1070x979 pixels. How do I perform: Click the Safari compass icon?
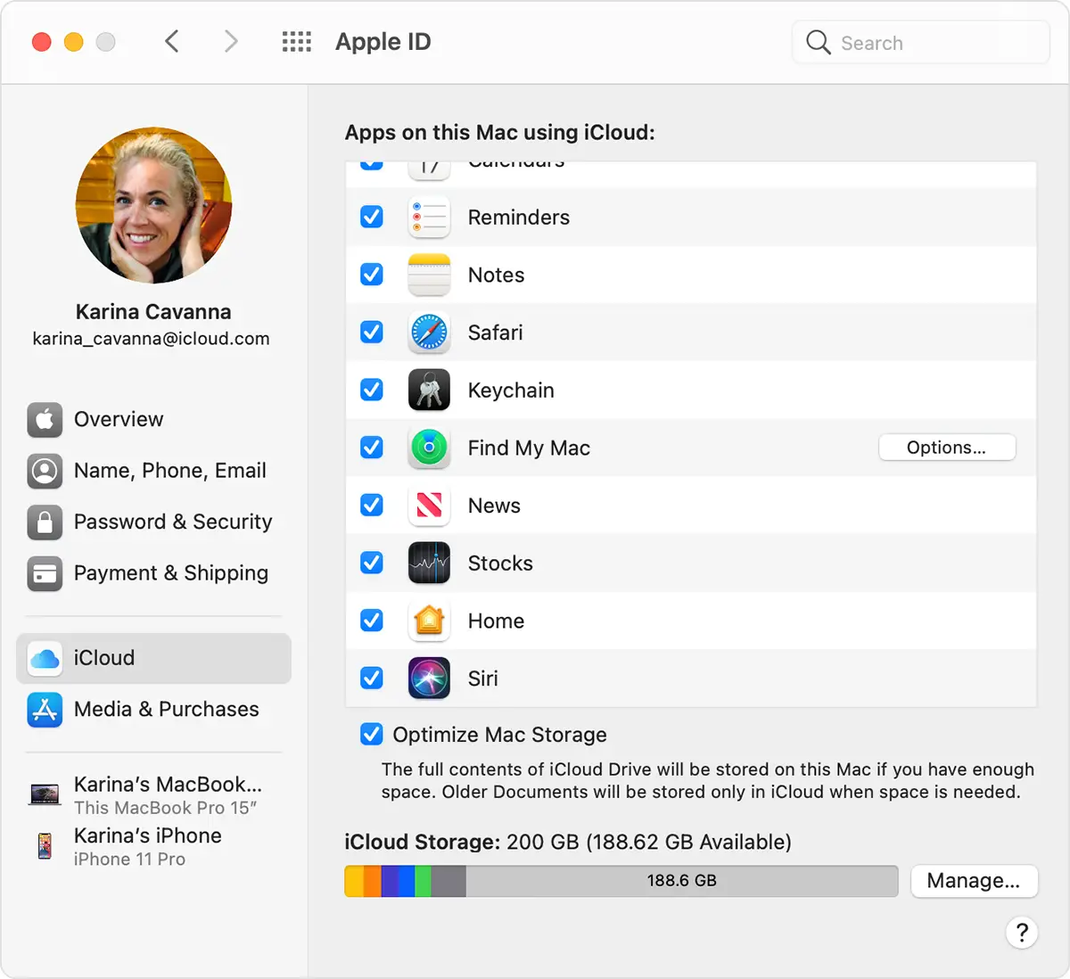pos(429,333)
